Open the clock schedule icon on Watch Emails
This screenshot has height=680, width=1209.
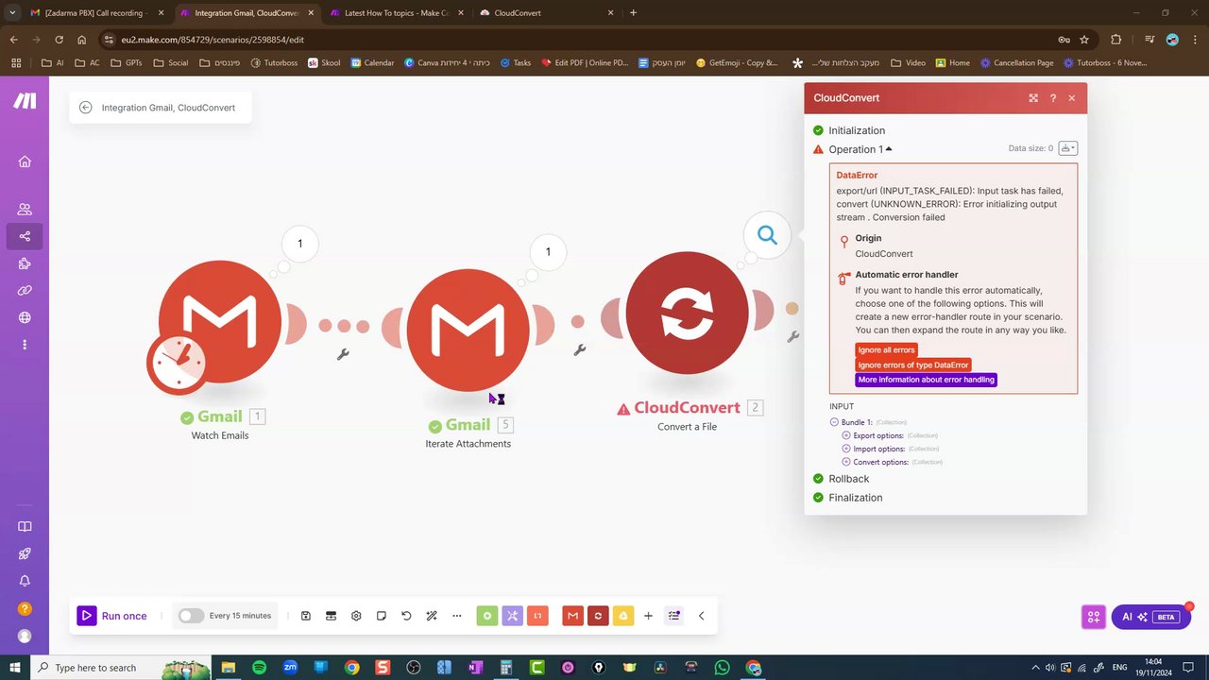[x=177, y=364]
